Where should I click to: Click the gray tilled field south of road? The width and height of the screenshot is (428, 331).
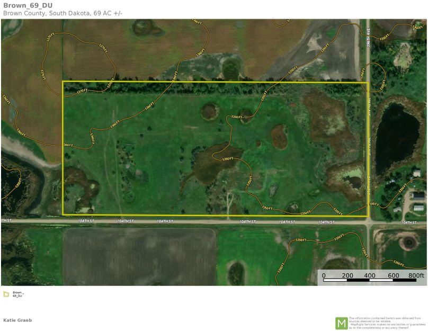coord(139,256)
